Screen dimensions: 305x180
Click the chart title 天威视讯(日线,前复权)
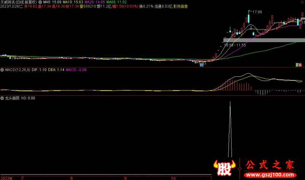coord(19,2)
